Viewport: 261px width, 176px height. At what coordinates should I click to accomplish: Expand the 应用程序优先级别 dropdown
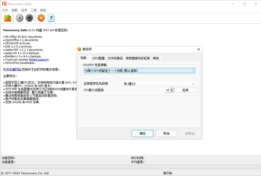click(x=159, y=84)
